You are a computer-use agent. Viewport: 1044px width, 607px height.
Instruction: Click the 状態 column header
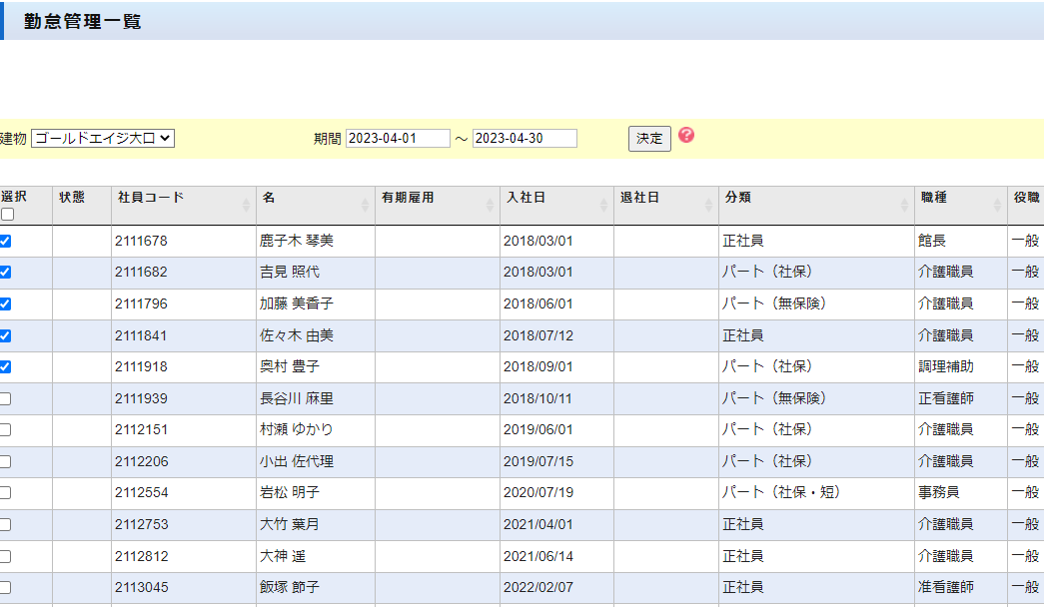pyautogui.click(x=72, y=198)
